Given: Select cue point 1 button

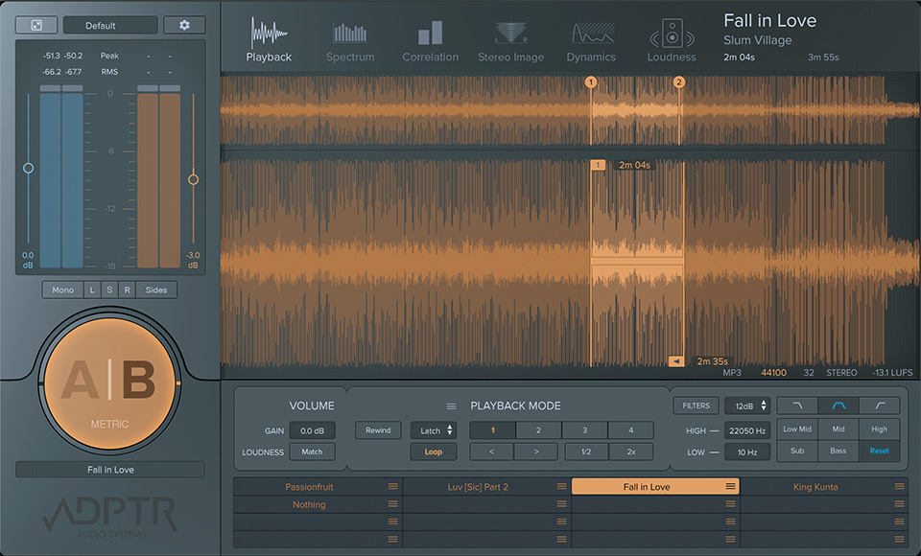Looking at the screenshot, I should (x=492, y=430).
